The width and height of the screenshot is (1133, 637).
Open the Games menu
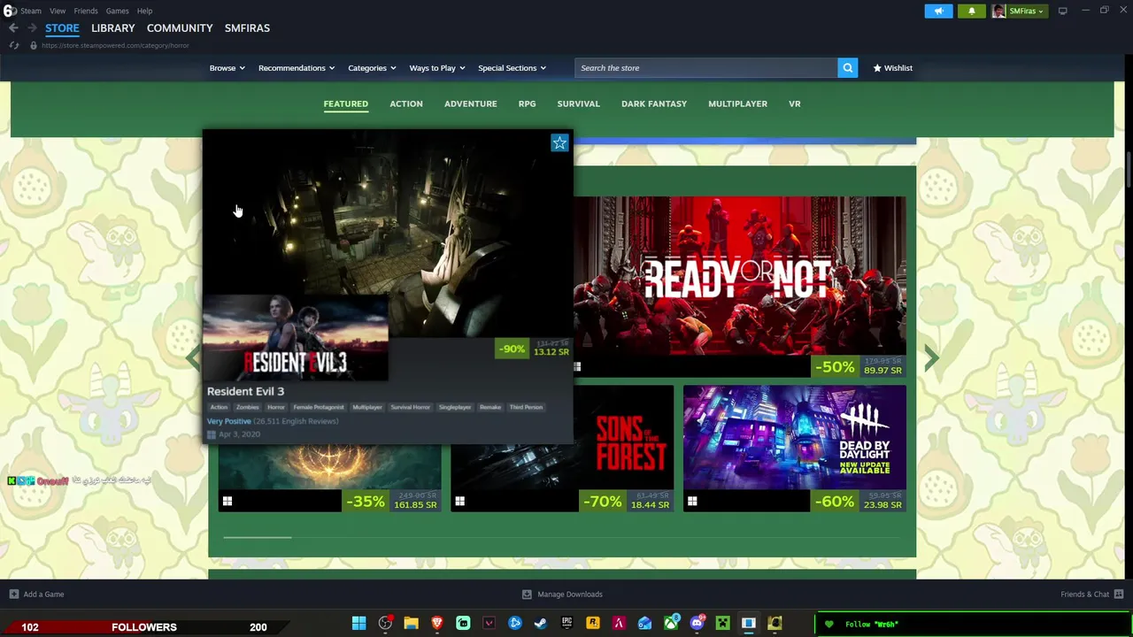click(x=118, y=11)
